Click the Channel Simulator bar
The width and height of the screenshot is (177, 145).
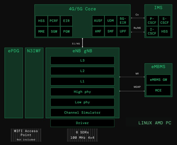82,113
